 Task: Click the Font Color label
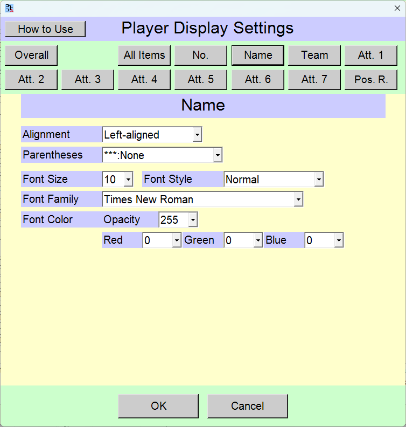[x=48, y=219]
